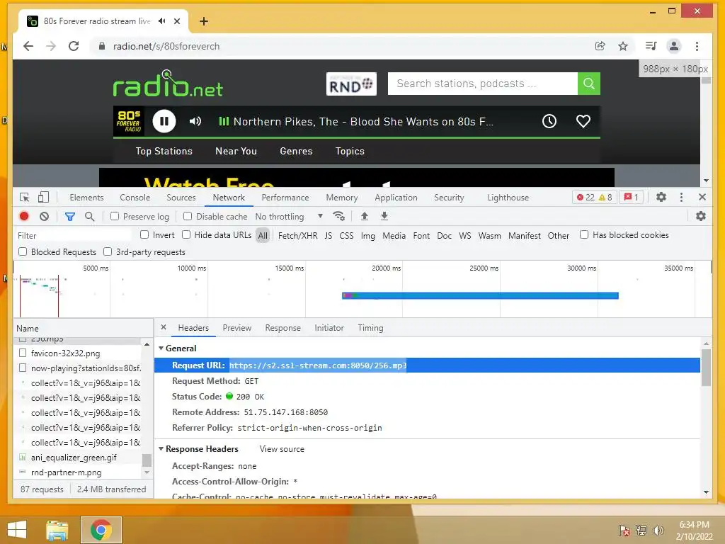725x544 pixels.
Task: Click View source for response headers
Action: (282, 449)
